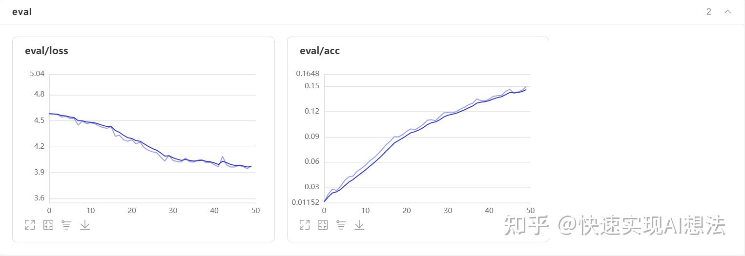Open the smoothing filter icon for eval/loss
This screenshot has height=256, width=745.
tap(66, 225)
